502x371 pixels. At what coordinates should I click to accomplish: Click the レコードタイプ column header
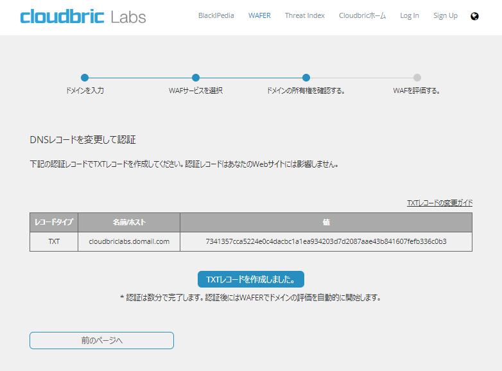[54, 222]
